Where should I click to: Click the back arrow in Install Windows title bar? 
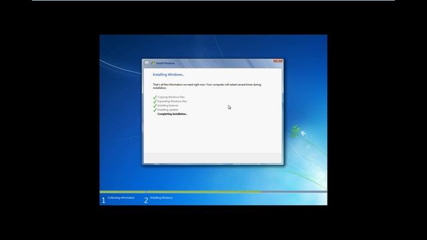[147, 63]
